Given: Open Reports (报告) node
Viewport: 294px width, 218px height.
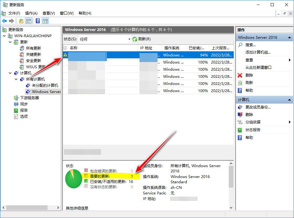Looking at the screenshot, I should click(x=24, y=110).
